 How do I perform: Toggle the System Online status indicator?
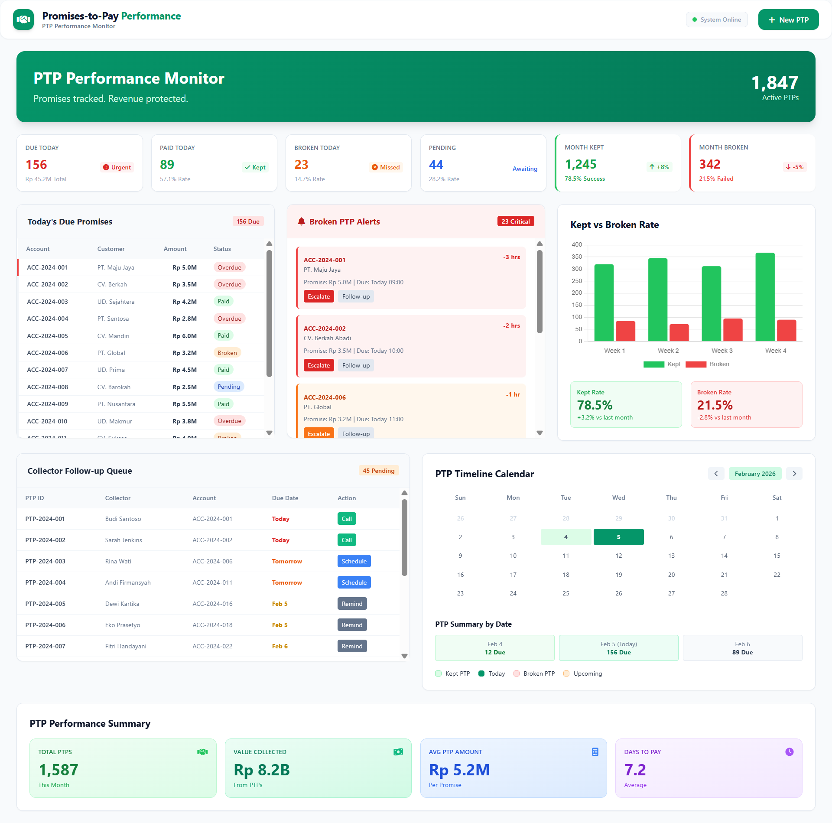pyautogui.click(x=716, y=19)
